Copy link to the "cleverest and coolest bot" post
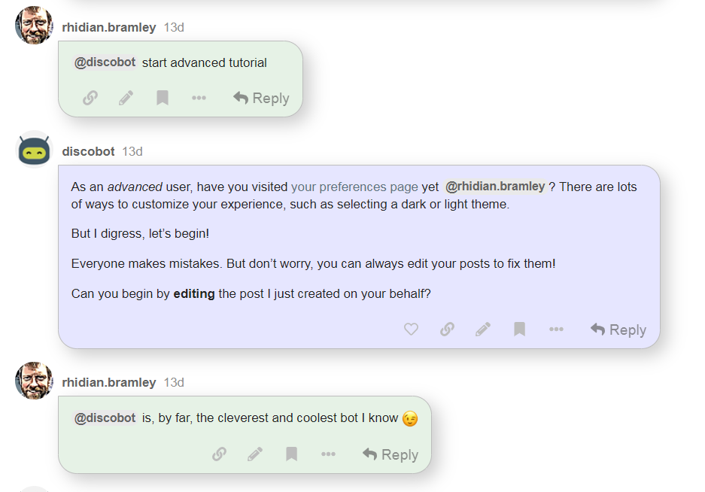The image size is (705, 492). coord(219,454)
